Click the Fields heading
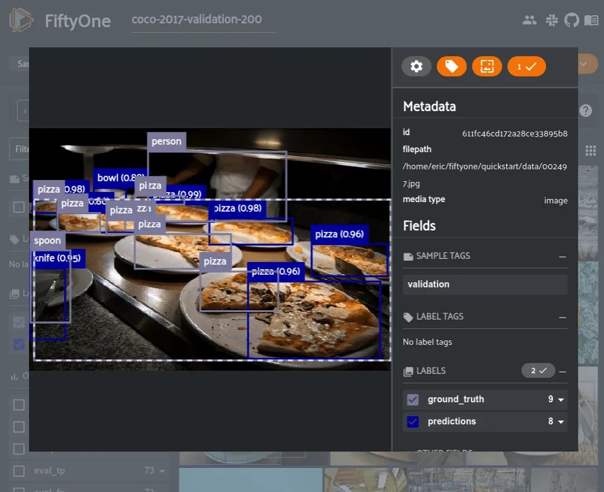Image resolution: width=604 pixels, height=492 pixels. click(x=419, y=226)
